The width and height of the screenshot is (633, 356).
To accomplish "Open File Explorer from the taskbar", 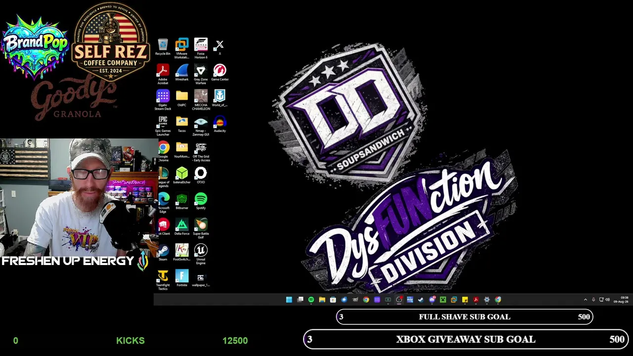I will 322,300.
